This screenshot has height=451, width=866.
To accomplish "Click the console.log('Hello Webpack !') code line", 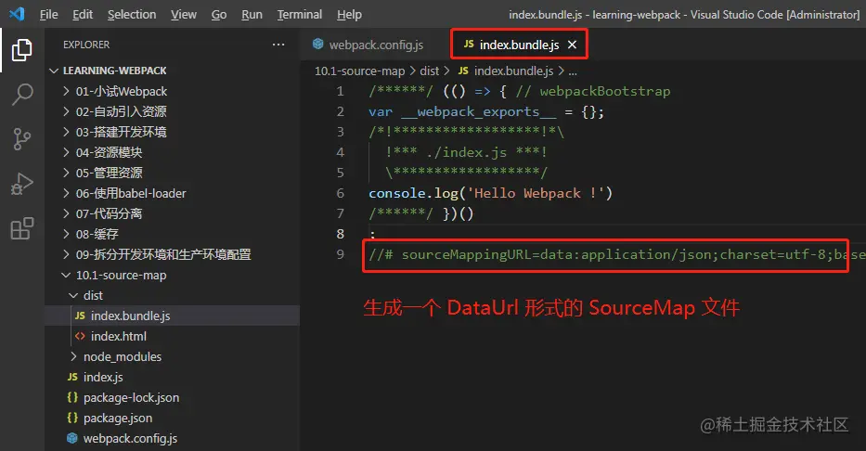I will 490,193.
